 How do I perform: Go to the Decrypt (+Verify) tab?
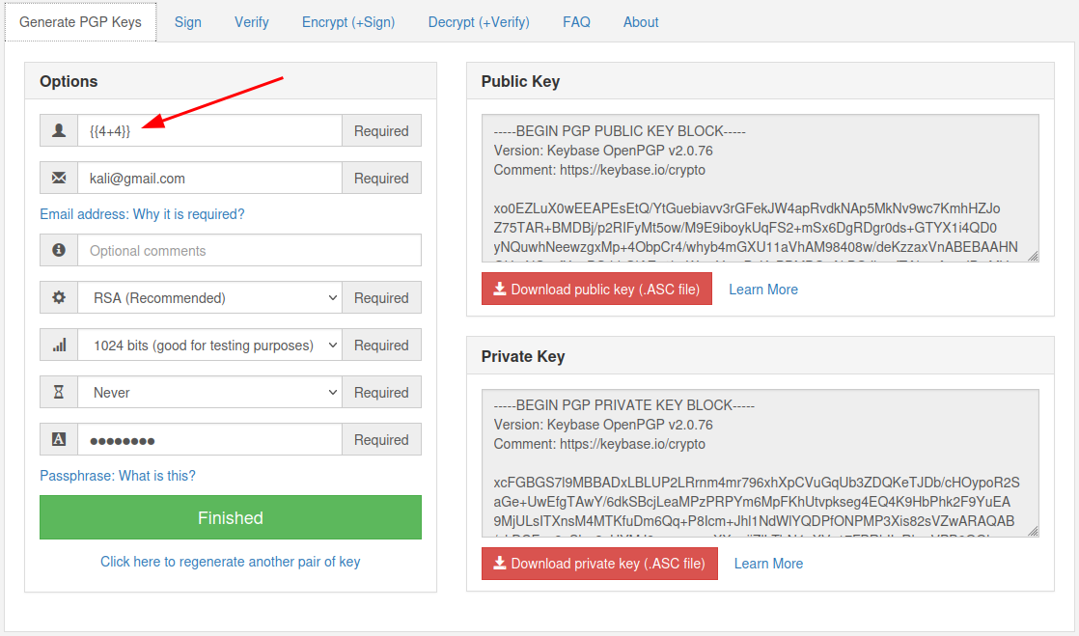479,22
